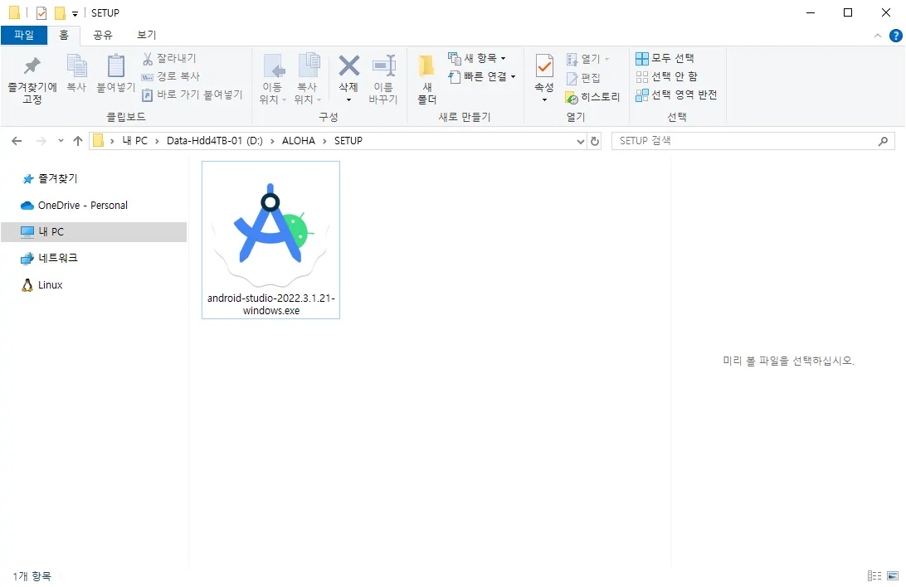Click Data-Hdd4TB-01 (D:) breadcrumb
906x587 pixels.
point(214,141)
